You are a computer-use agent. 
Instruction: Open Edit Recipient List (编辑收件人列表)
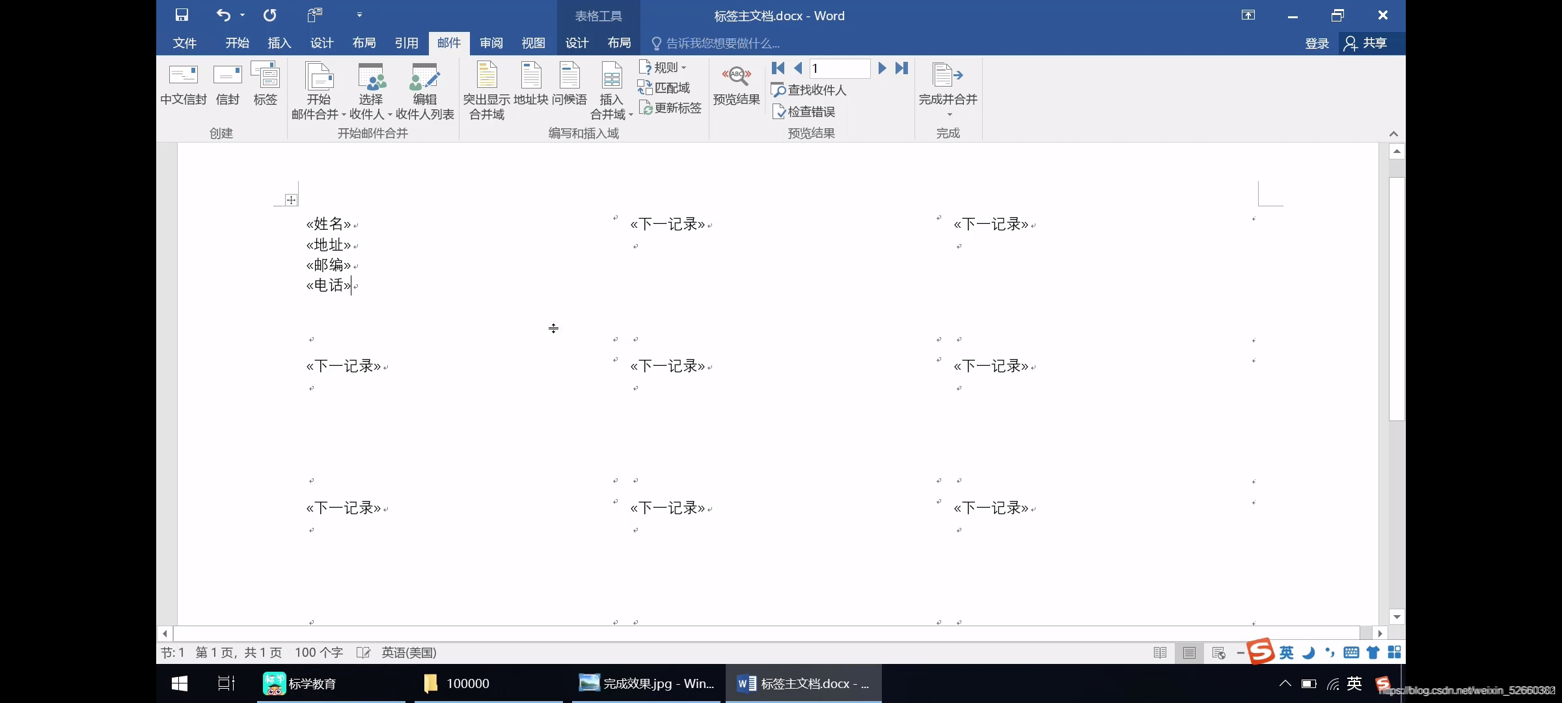(424, 91)
